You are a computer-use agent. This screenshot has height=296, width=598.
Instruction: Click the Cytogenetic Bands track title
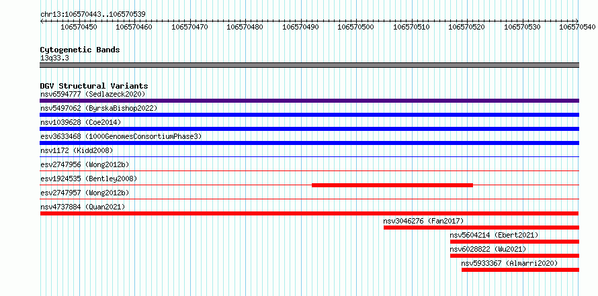80,50
